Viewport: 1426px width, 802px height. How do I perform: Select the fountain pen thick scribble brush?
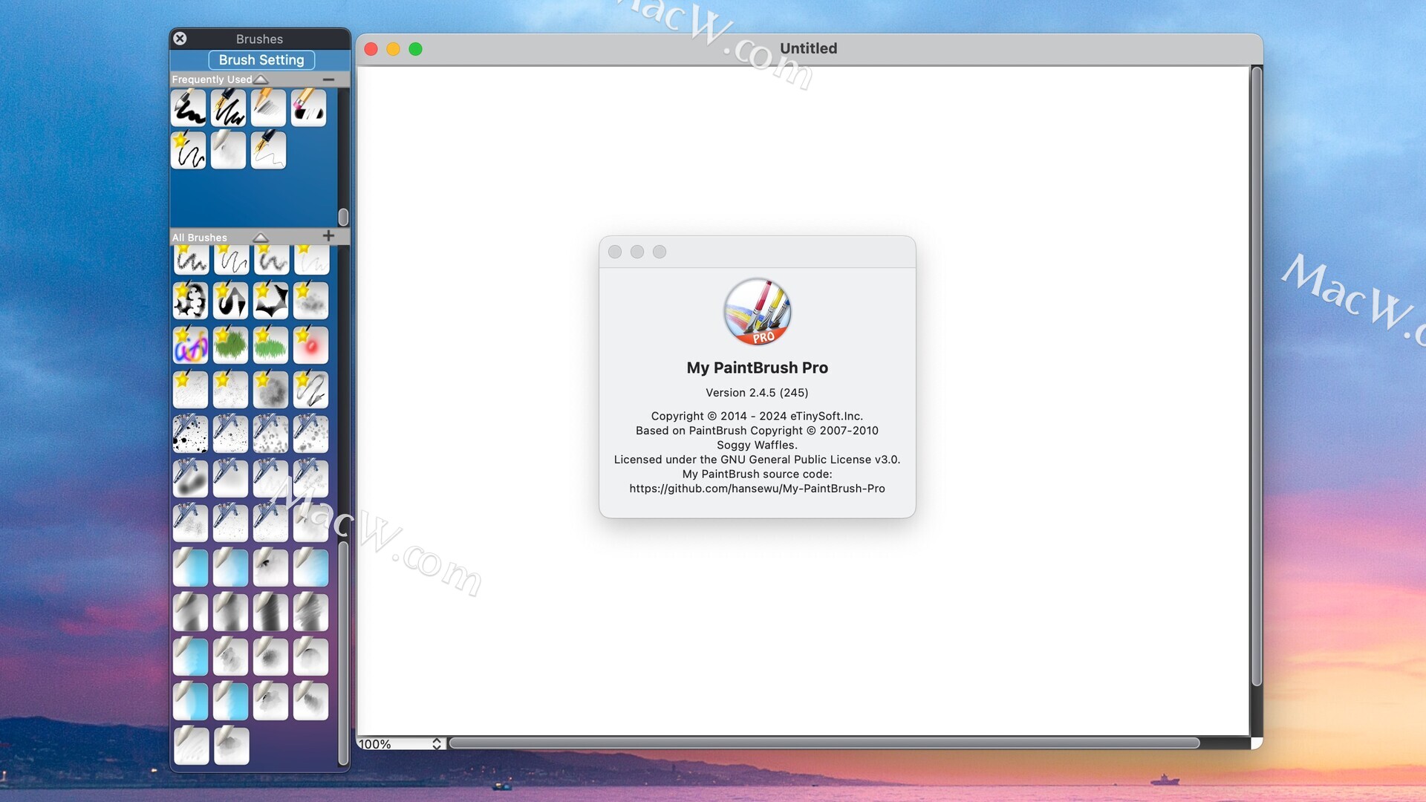click(x=229, y=108)
